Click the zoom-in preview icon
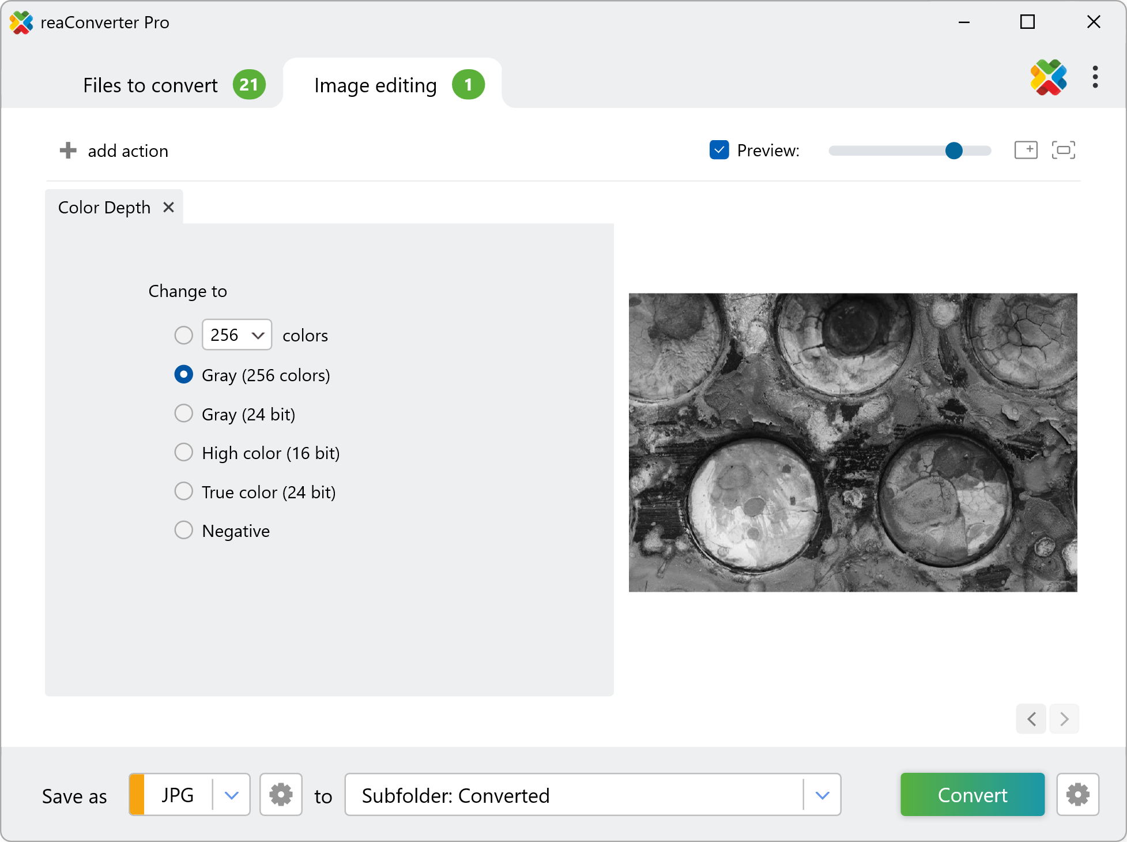The image size is (1127, 842). click(1026, 151)
